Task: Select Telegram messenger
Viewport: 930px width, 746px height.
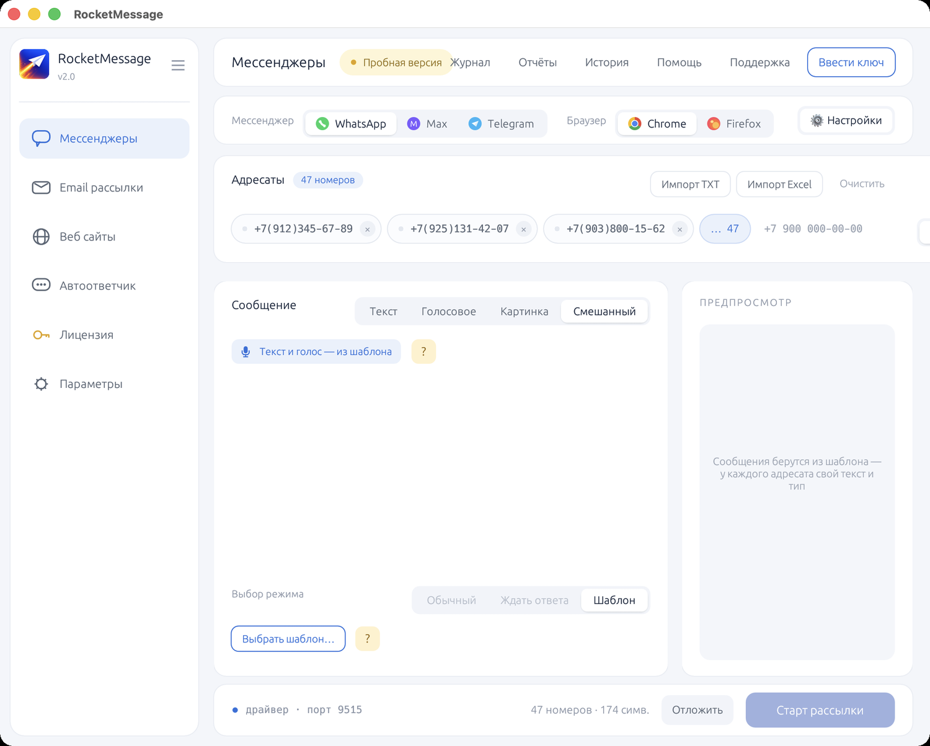Action: (501, 123)
